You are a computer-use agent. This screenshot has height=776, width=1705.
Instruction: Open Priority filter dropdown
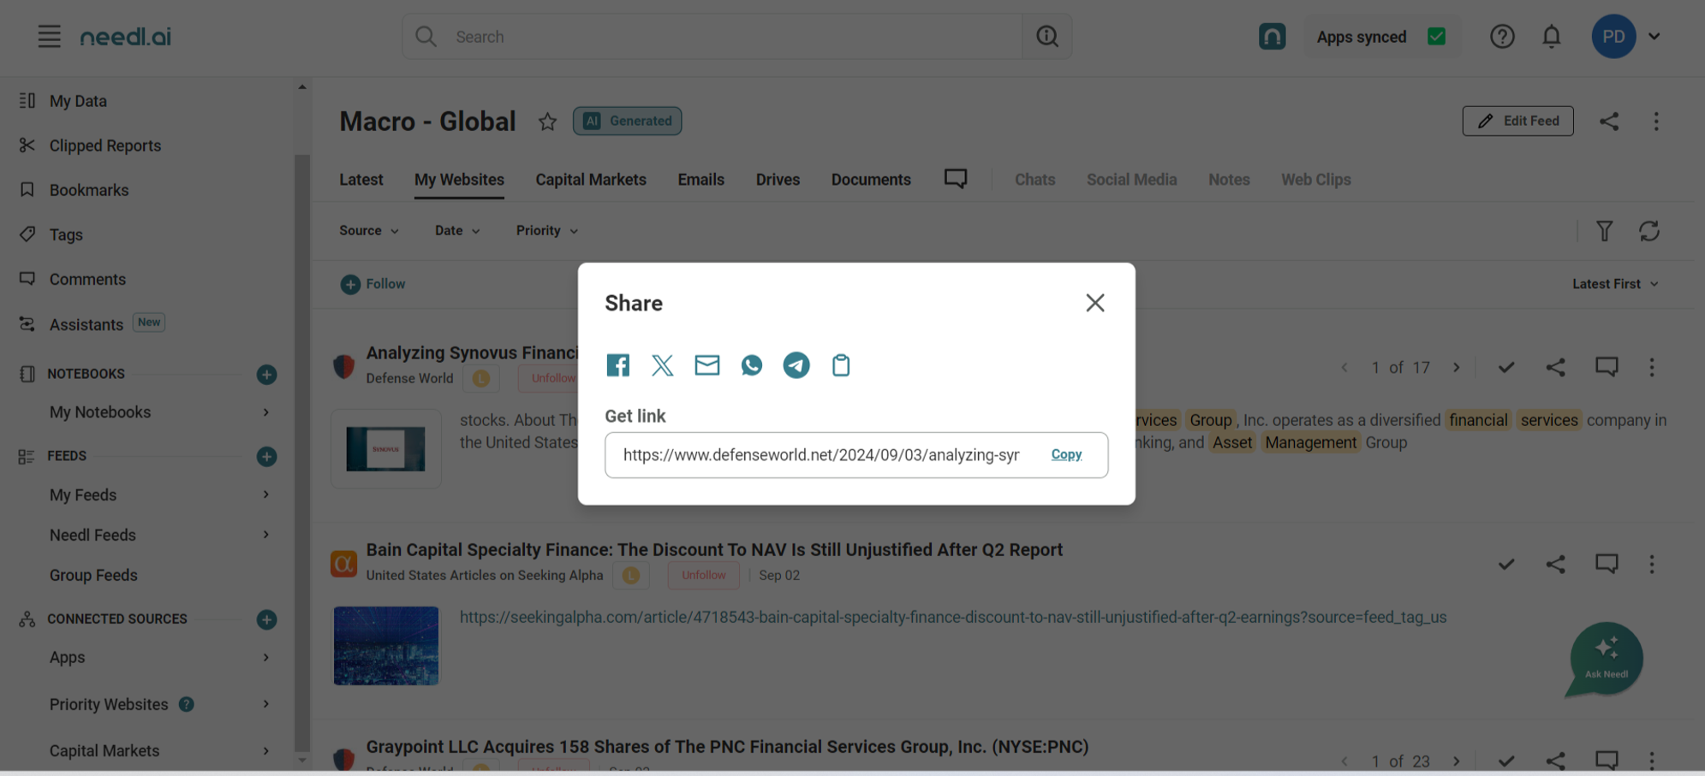547,231
